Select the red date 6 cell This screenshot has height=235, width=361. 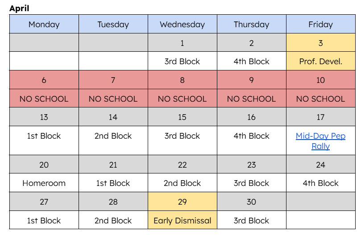point(44,80)
